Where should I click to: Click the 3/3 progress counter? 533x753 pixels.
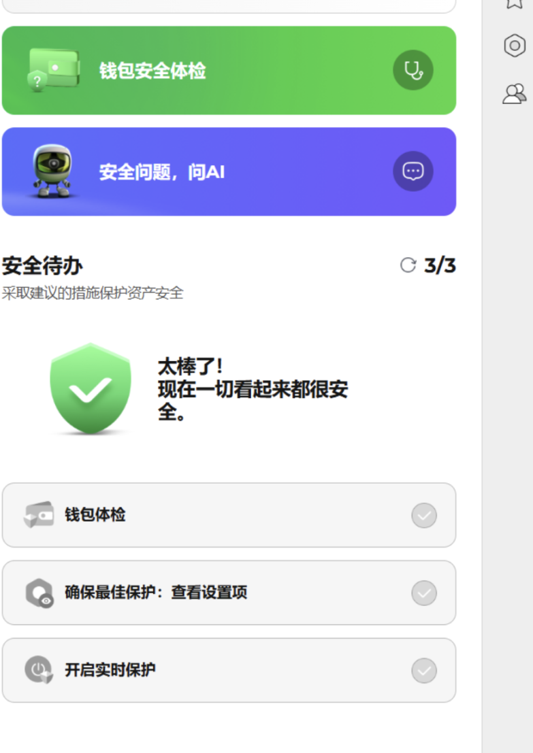coord(440,265)
